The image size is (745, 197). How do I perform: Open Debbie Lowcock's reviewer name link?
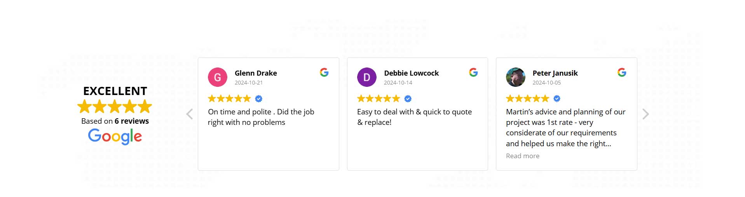411,73
